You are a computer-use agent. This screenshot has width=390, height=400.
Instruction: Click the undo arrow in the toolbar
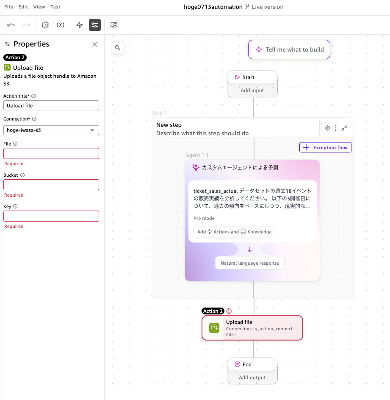(11, 25)
